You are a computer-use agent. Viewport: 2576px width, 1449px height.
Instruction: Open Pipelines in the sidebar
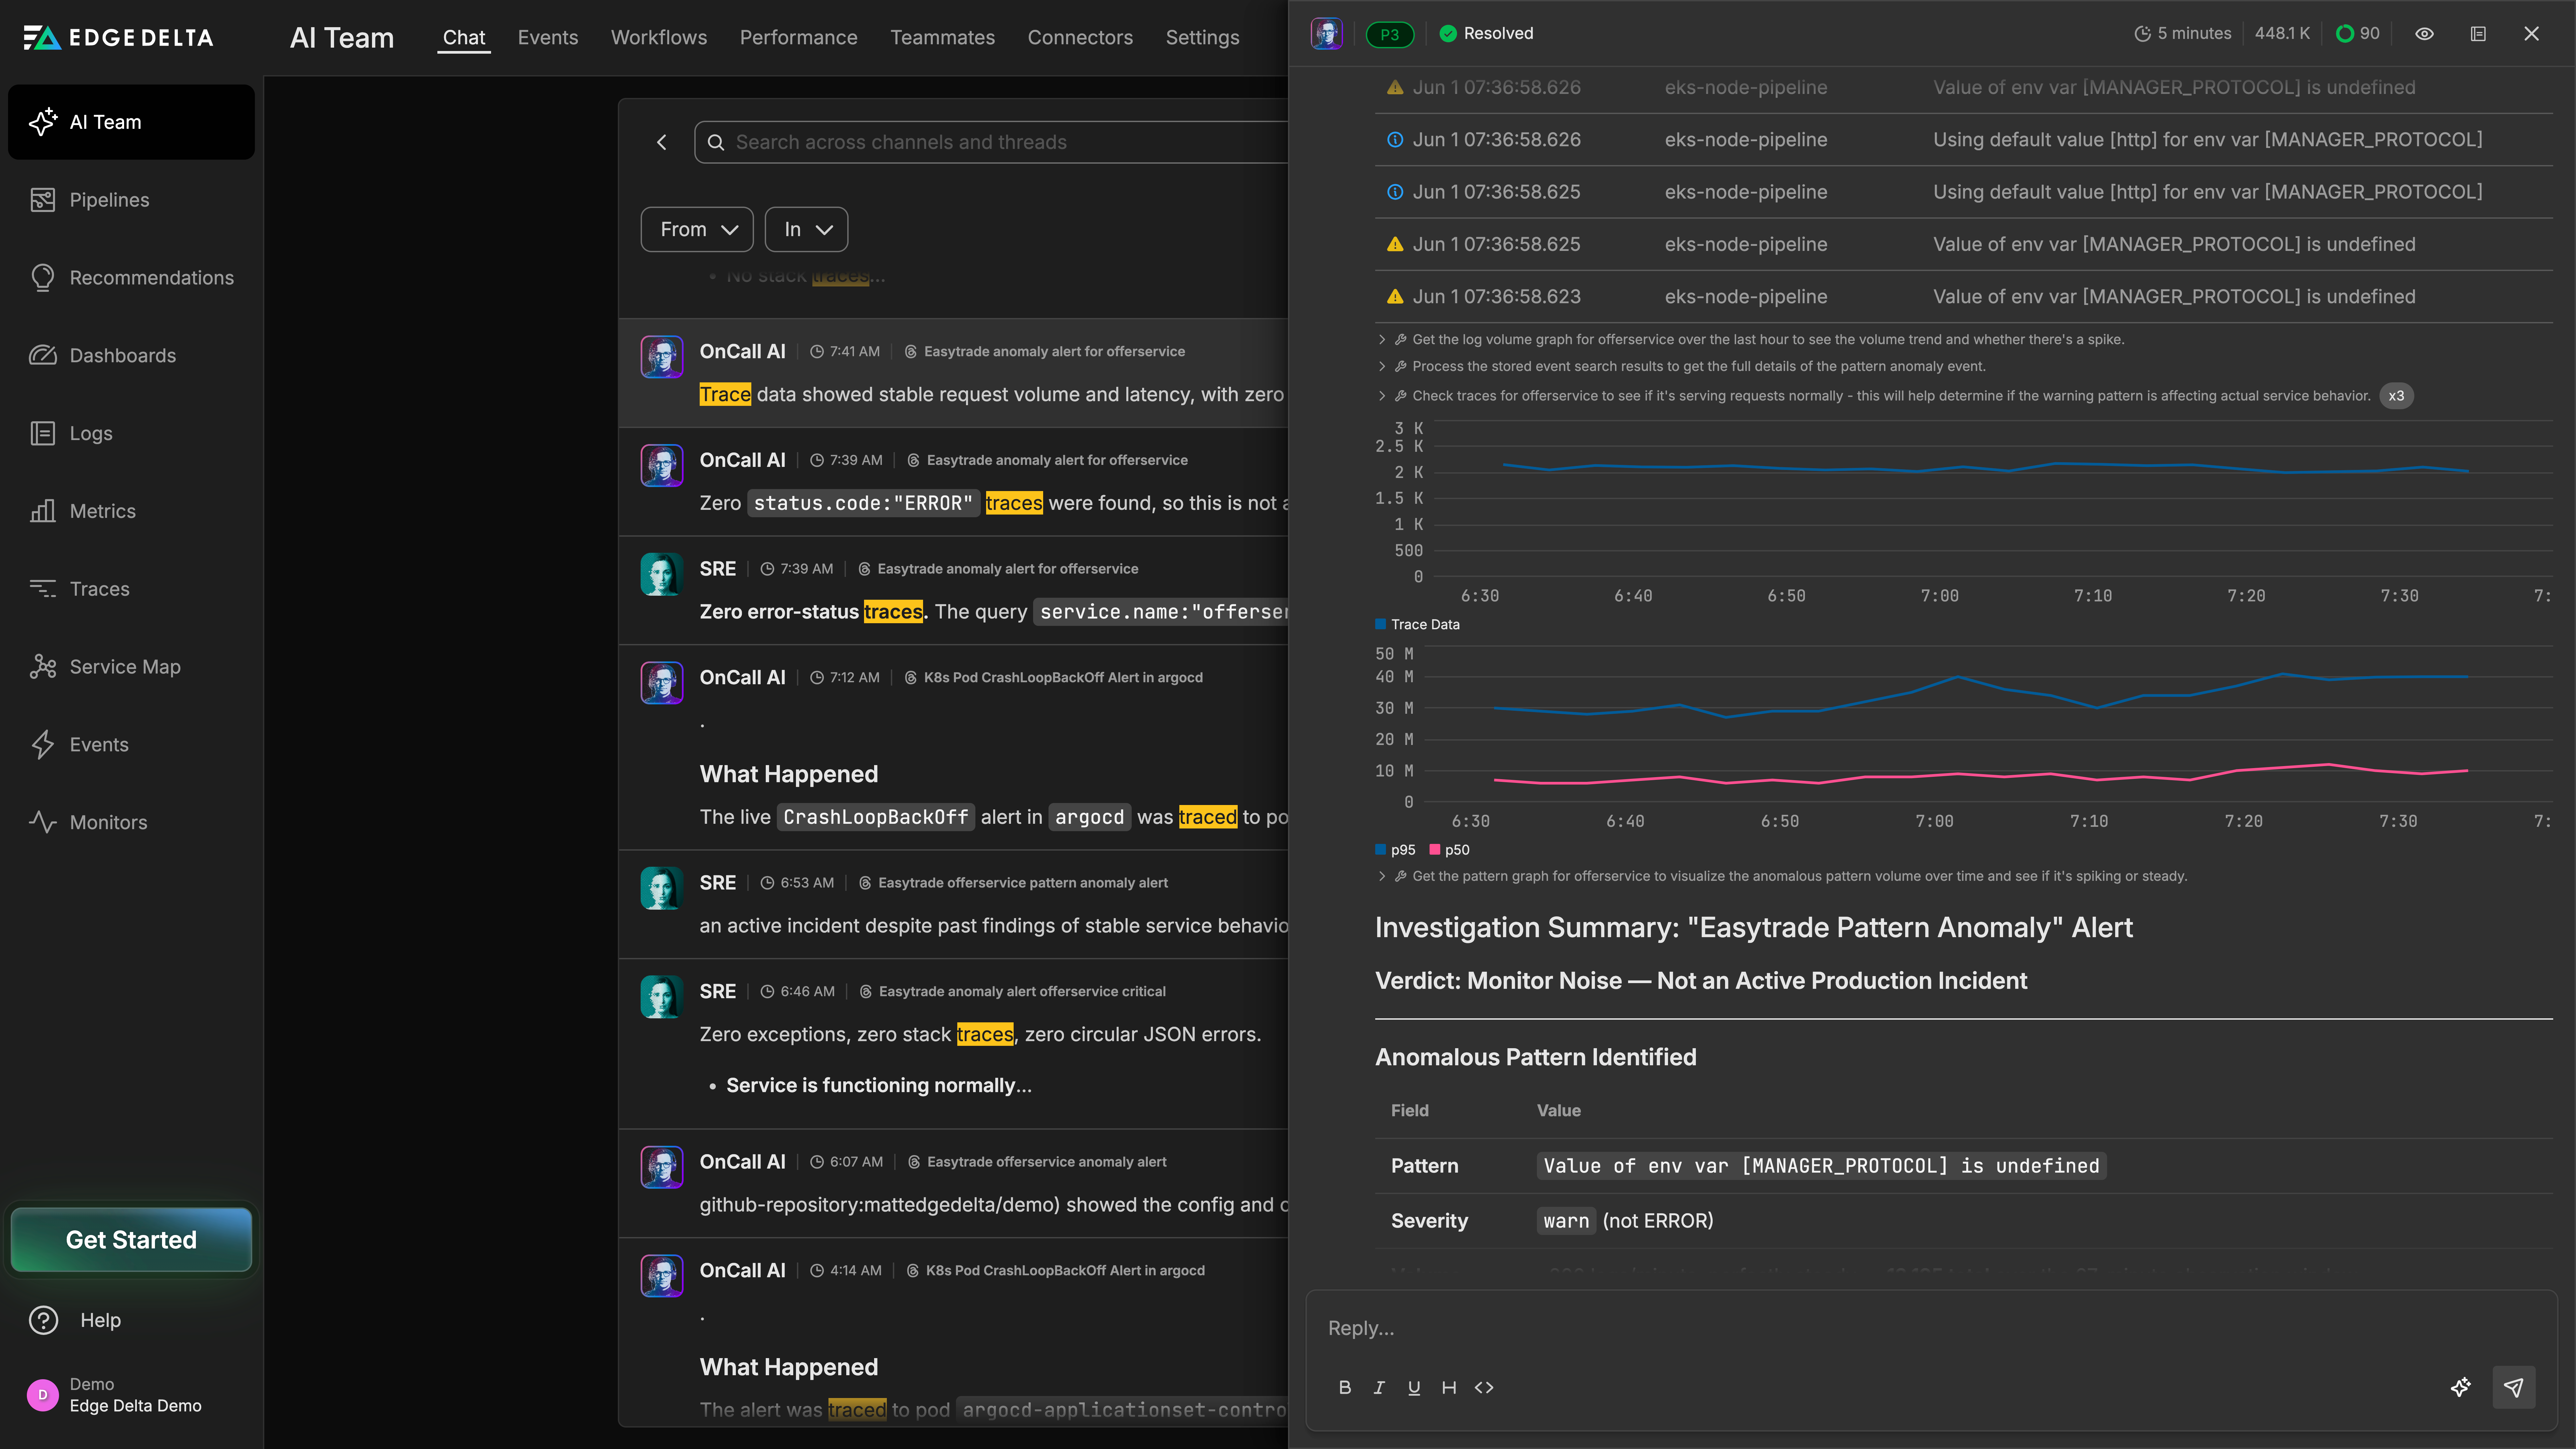tap(131, 200)
